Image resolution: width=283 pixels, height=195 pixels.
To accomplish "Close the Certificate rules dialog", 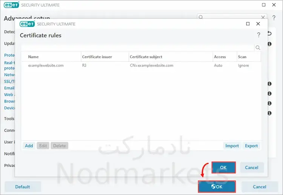I will click(x=258, y=24).
